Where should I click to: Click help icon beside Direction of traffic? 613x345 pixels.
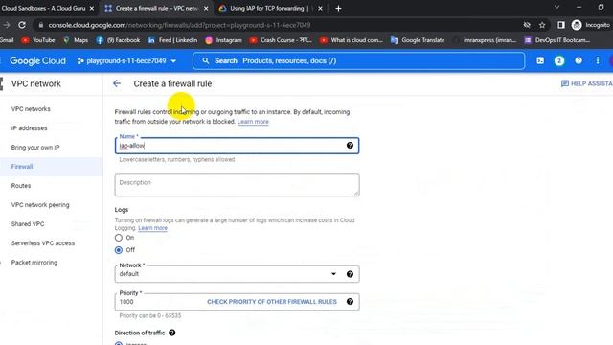tap(172, 333)
